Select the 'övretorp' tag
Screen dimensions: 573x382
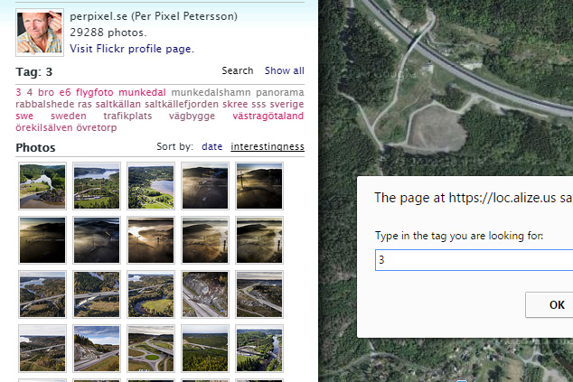(x=97, y=127)
